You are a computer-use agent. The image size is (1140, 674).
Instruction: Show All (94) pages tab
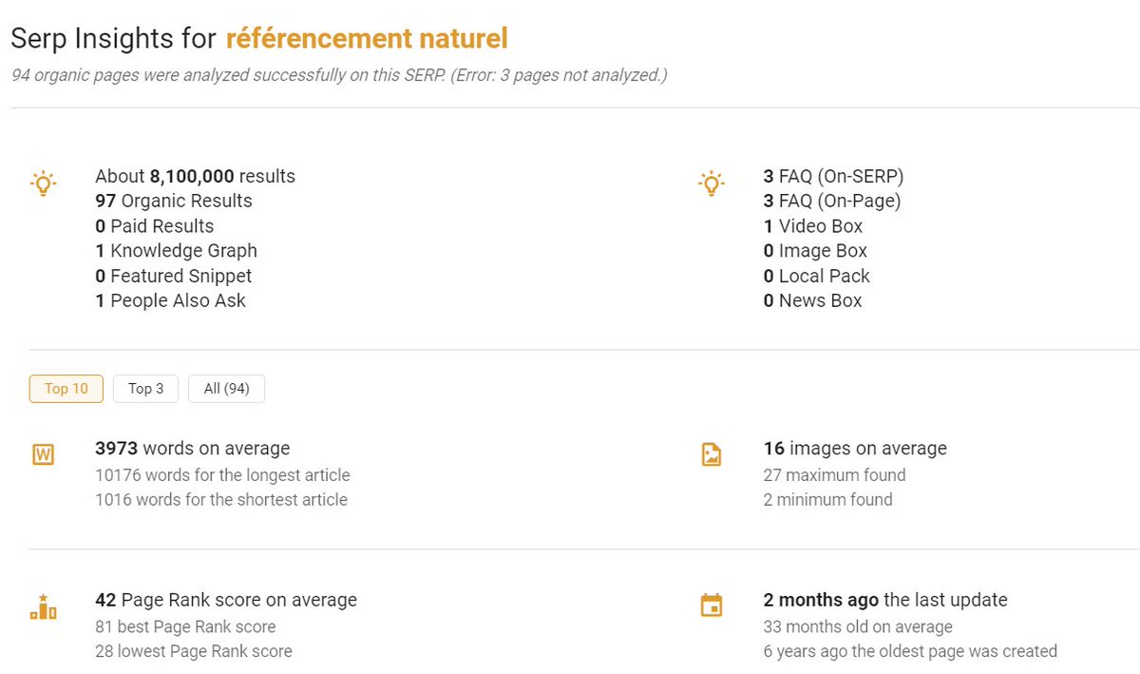226,389
